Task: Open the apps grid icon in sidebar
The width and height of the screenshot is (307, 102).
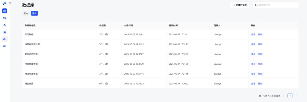Action: click(5, 18)
